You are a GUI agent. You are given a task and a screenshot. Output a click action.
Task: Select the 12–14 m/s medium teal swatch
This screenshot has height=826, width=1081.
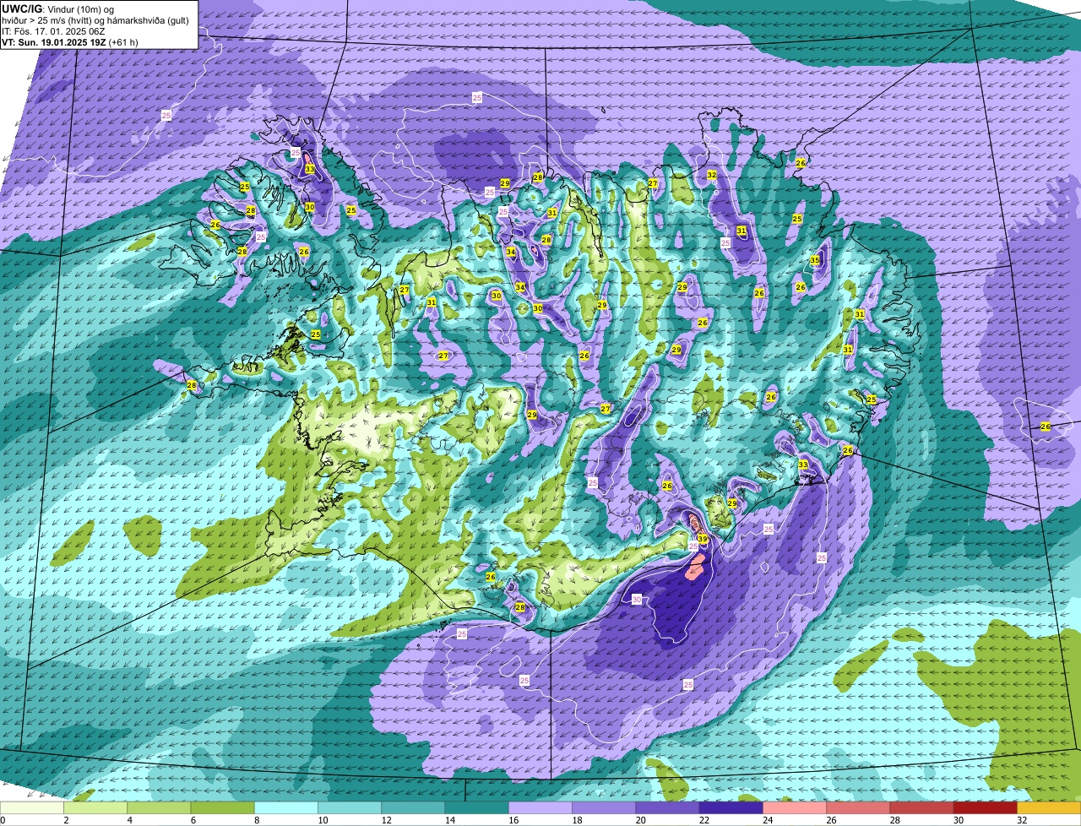[414, 808]
